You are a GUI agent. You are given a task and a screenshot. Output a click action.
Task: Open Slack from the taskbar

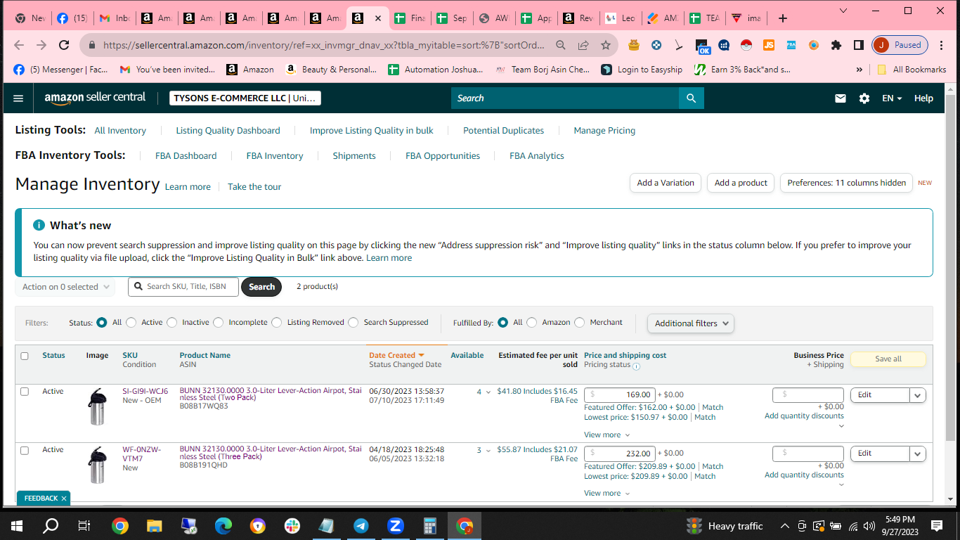(292, 526)
